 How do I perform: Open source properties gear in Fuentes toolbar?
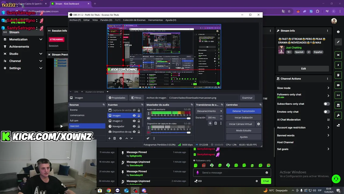(x=120, y=138)
